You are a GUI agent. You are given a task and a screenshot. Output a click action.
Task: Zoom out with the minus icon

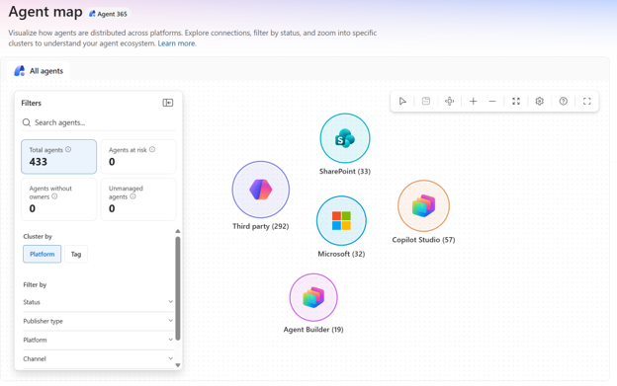(492, 102)
